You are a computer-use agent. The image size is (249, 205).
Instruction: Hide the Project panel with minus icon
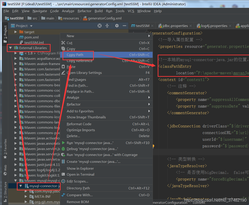(x=124, y=26)
